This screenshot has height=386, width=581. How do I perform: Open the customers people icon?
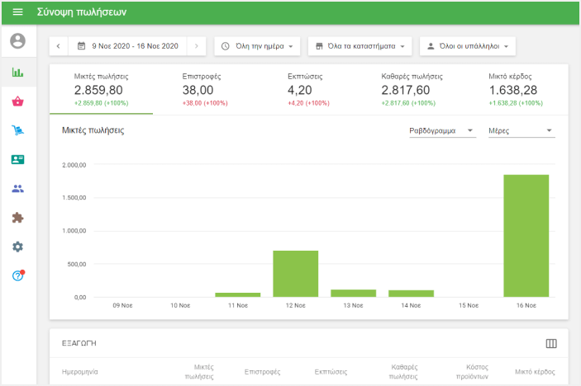tap(17, 188)
